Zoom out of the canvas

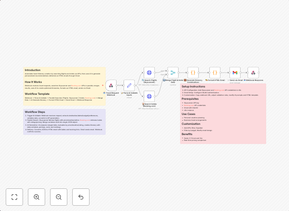click(x=59, y=197)
